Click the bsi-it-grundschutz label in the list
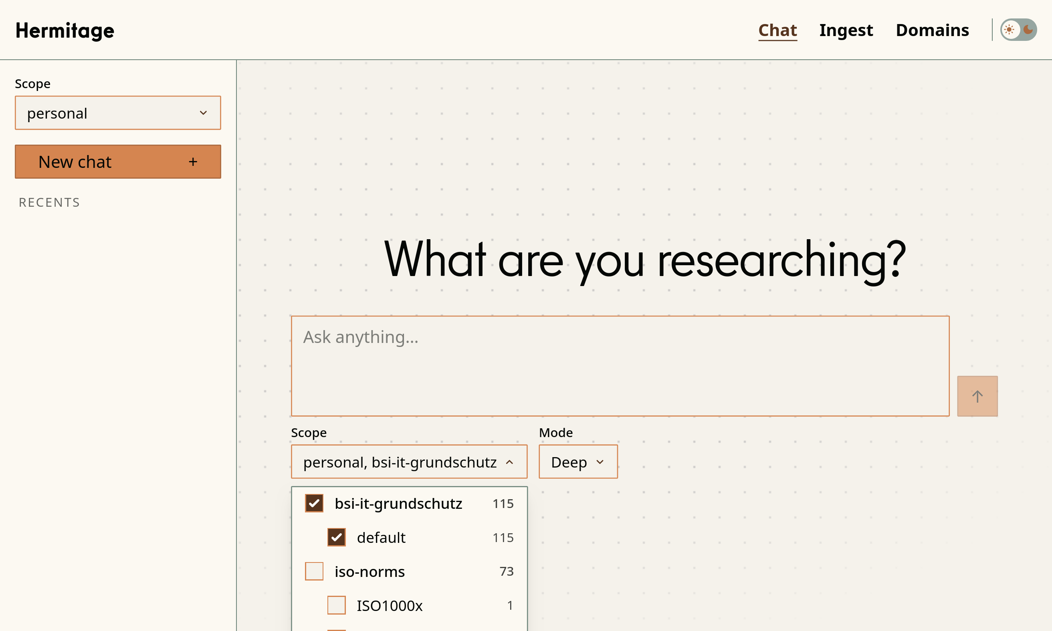Image resolution: width=1052 pixels, height=631 pixels. tap(398, 504)
